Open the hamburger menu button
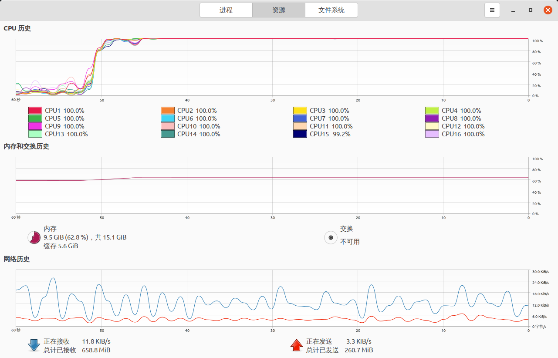558x358 pixels. 492,10
